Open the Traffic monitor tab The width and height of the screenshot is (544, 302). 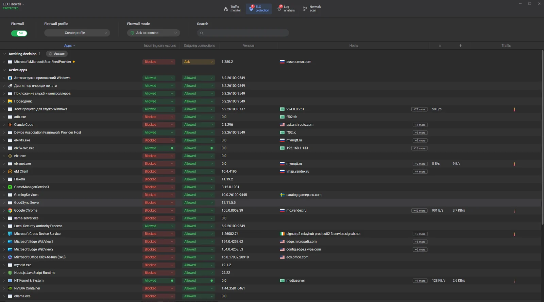coord(232,8)
